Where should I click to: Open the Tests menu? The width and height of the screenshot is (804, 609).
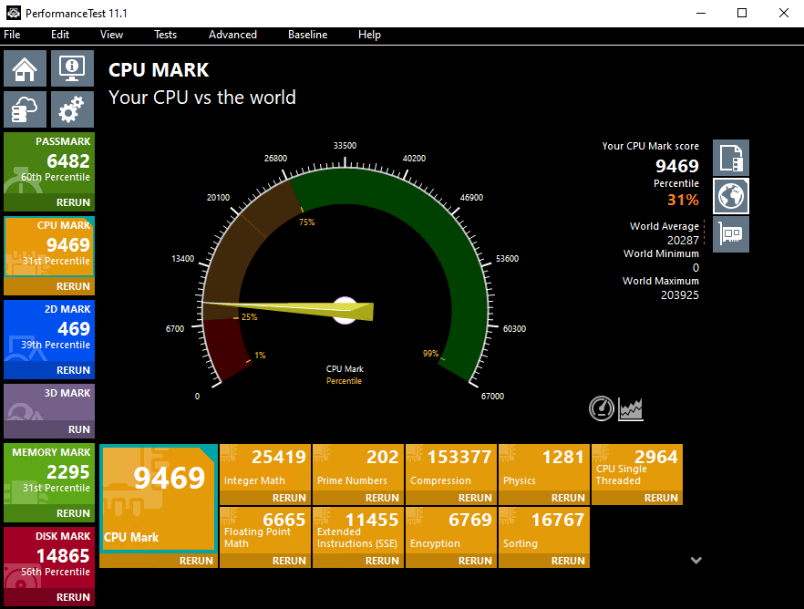[165, 35]
